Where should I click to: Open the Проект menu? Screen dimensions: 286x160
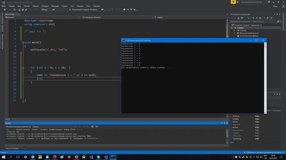coord(26,6)
